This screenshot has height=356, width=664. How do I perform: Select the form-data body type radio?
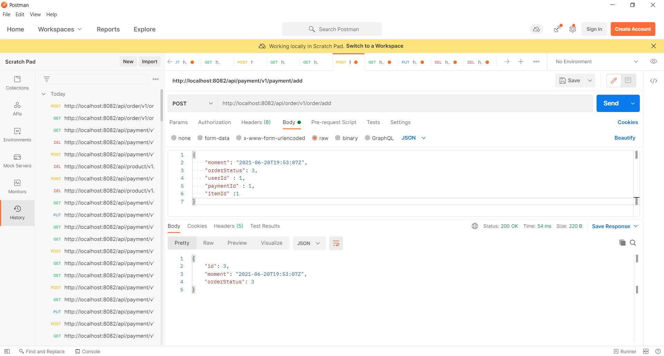click(x=200, y=138)
